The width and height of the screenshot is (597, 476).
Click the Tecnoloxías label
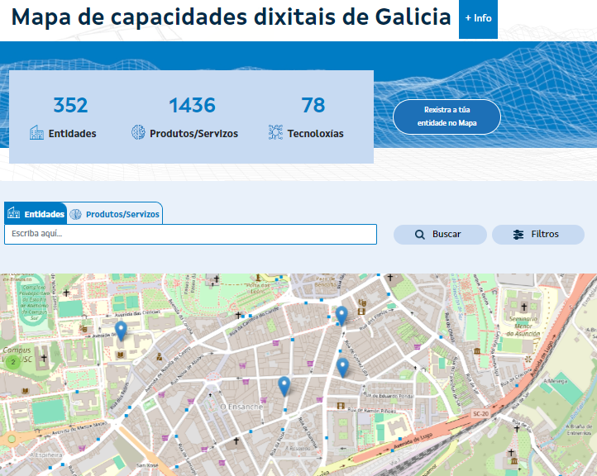click(315, 134)
